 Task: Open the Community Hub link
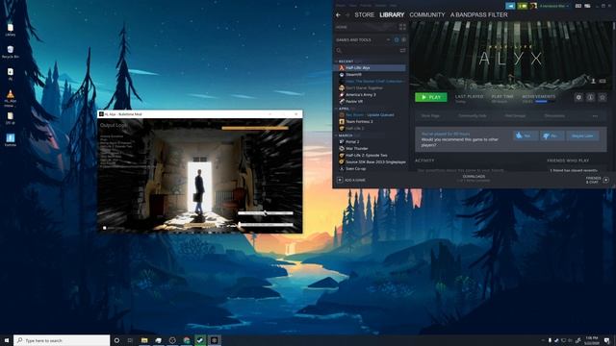pyautogui.click(x=473, y=116)
